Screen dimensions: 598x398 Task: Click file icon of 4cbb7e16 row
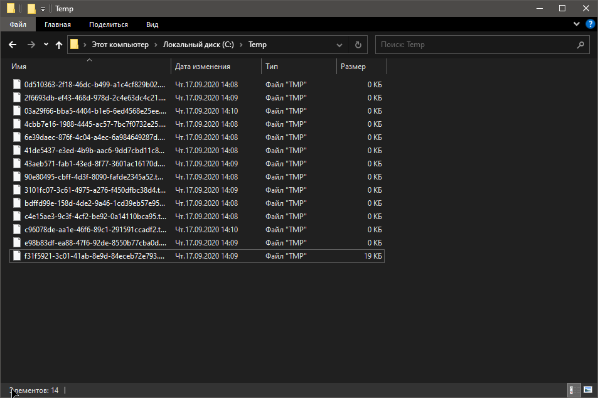pos(17,124)
